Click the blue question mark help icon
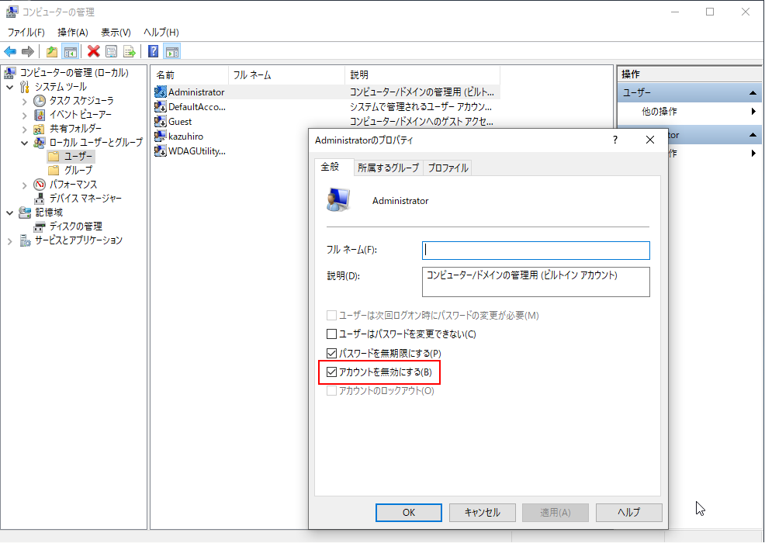 (154, 52)
